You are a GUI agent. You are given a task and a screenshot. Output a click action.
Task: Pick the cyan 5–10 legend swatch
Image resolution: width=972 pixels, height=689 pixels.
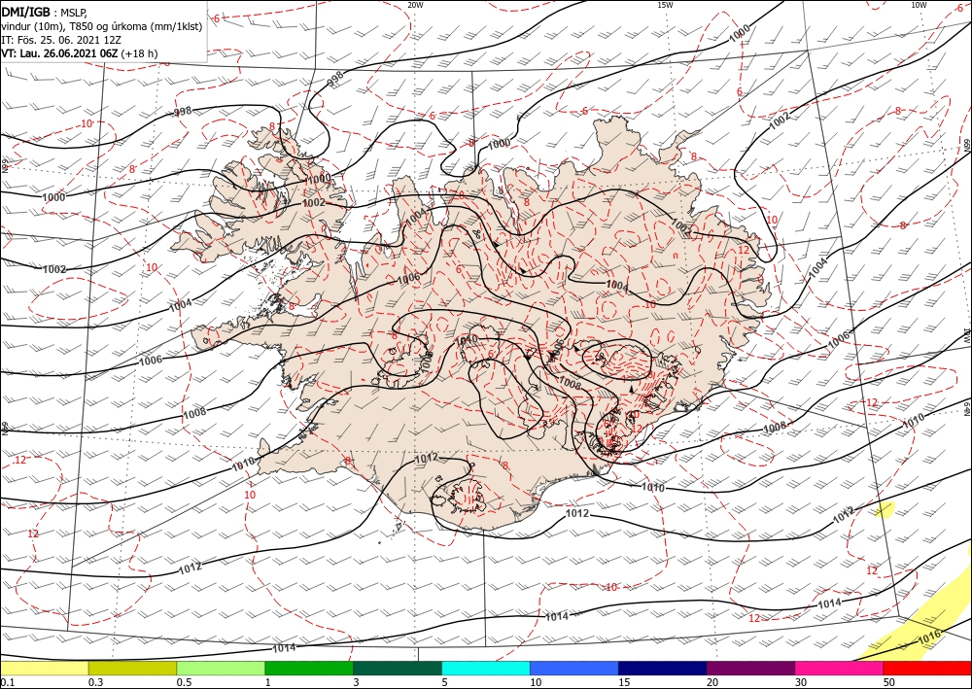[x=486, y=669]
